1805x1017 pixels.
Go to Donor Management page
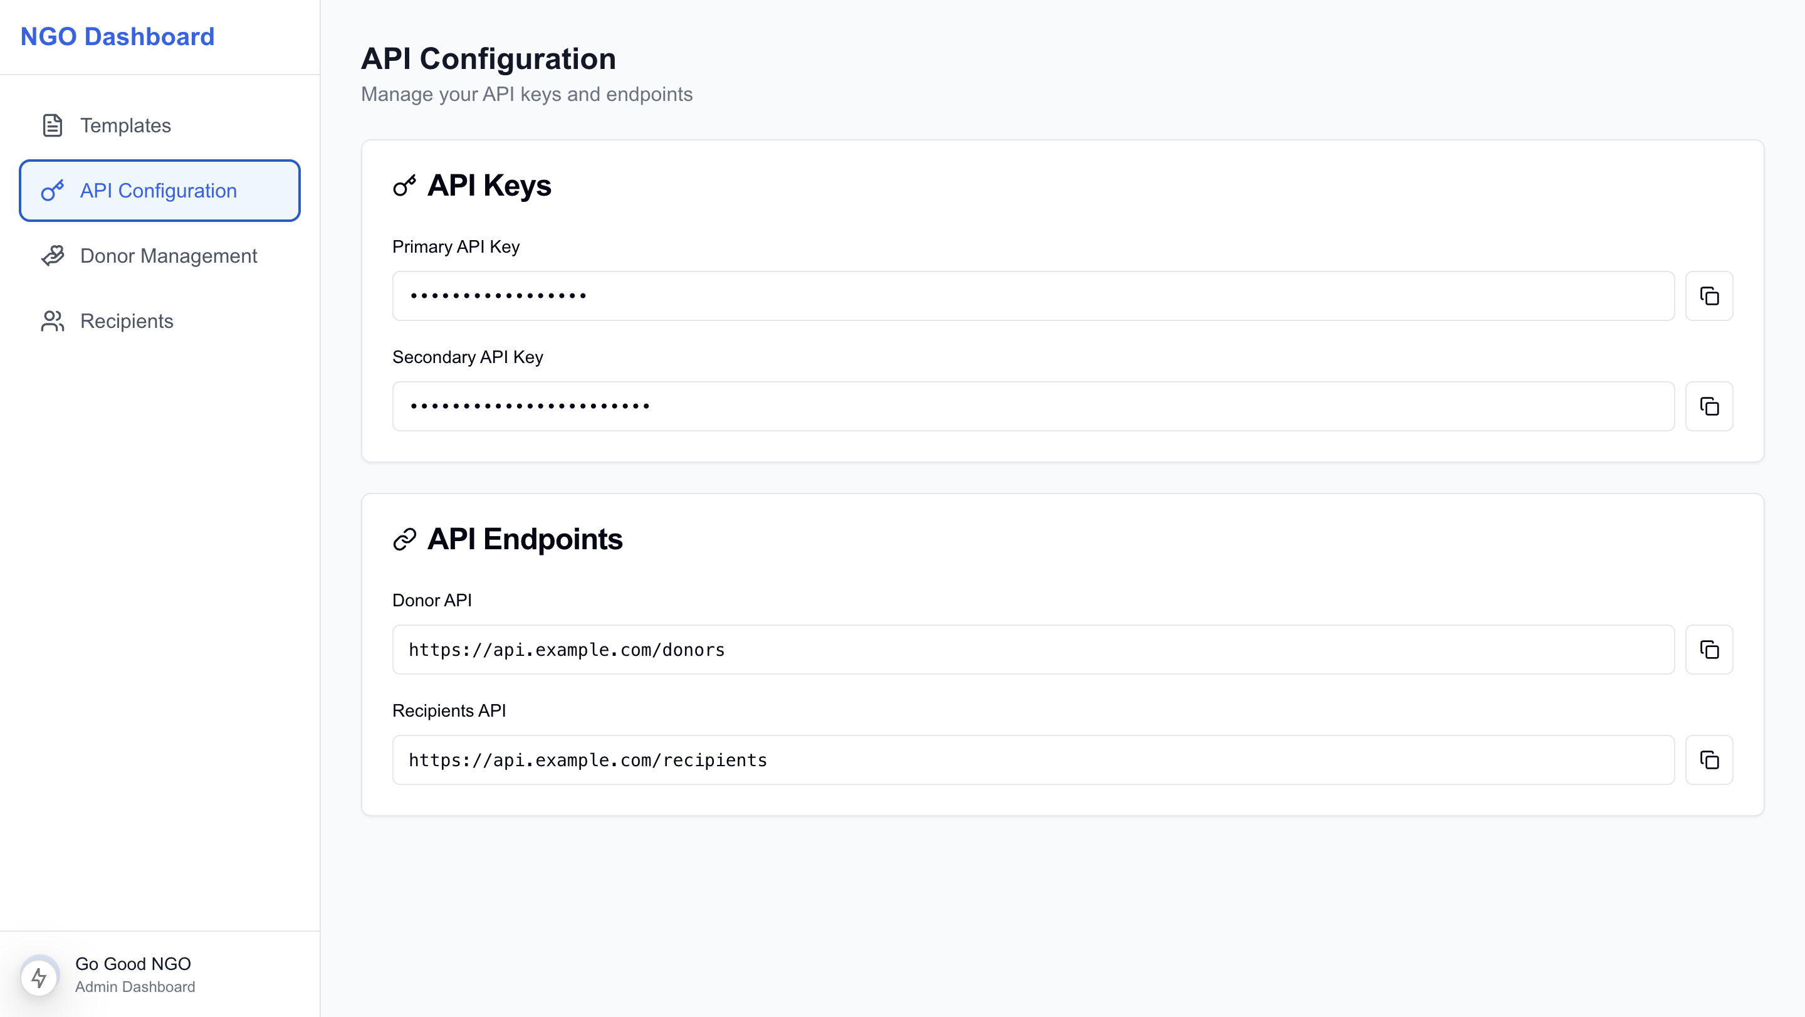click(x=168, y=256)
